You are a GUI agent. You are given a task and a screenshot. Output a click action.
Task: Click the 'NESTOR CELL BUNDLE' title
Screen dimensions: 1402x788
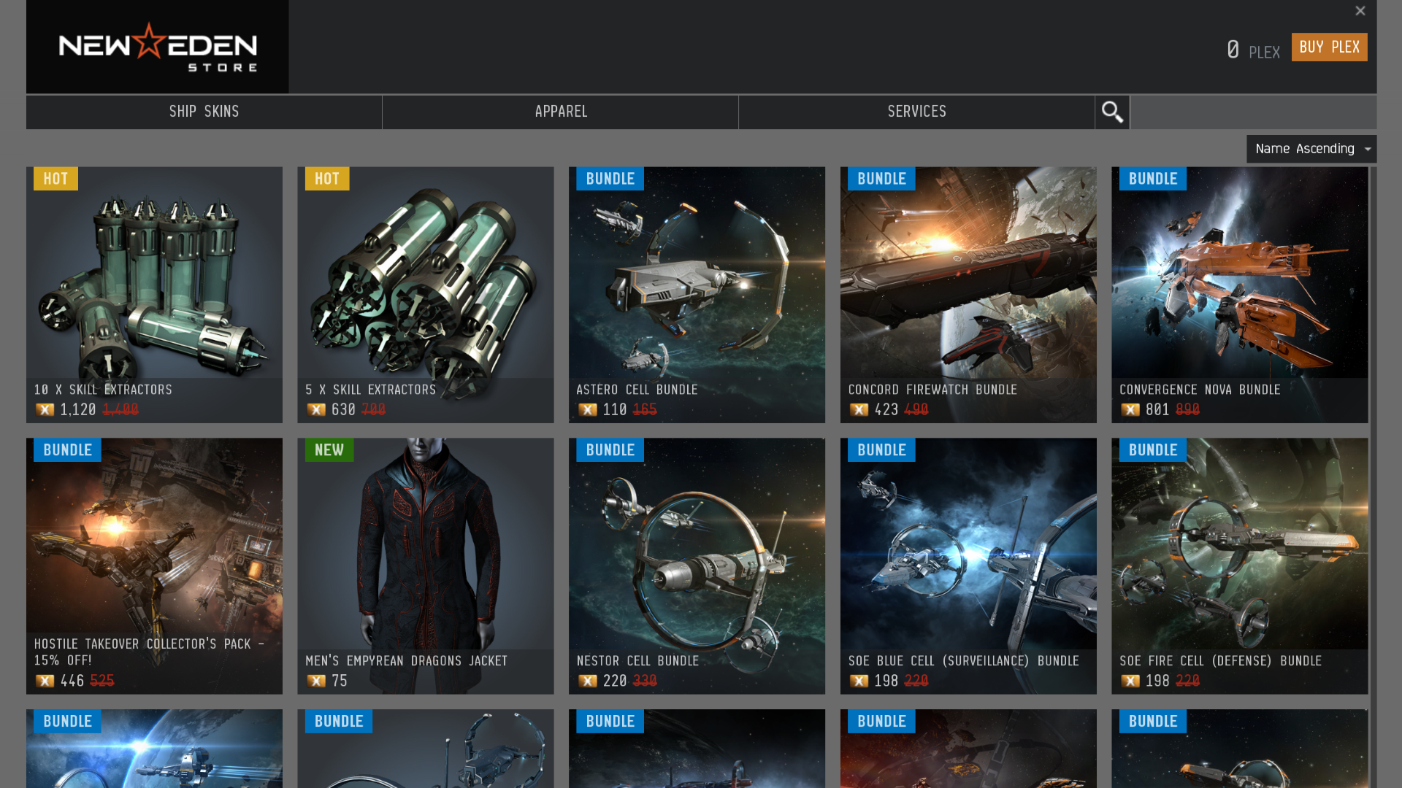point(637,661)
